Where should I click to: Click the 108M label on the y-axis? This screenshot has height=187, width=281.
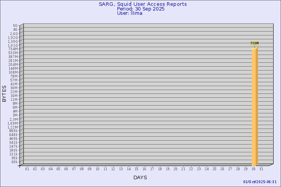[13, 72]
